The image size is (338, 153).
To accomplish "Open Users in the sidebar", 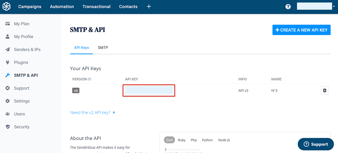I will click(x=19, y=114).
